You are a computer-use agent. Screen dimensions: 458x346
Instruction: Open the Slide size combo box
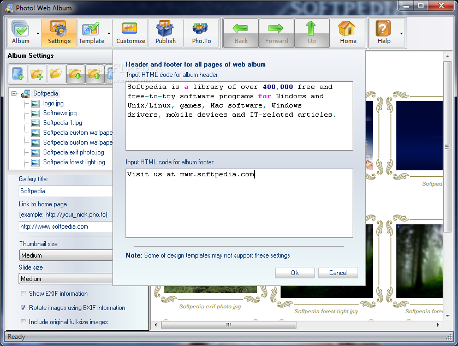click(66, 278)
